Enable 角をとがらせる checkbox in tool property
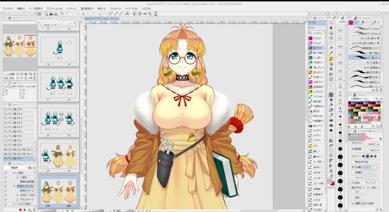Viewport: 389px width, 212px height. tap(353, 162)
